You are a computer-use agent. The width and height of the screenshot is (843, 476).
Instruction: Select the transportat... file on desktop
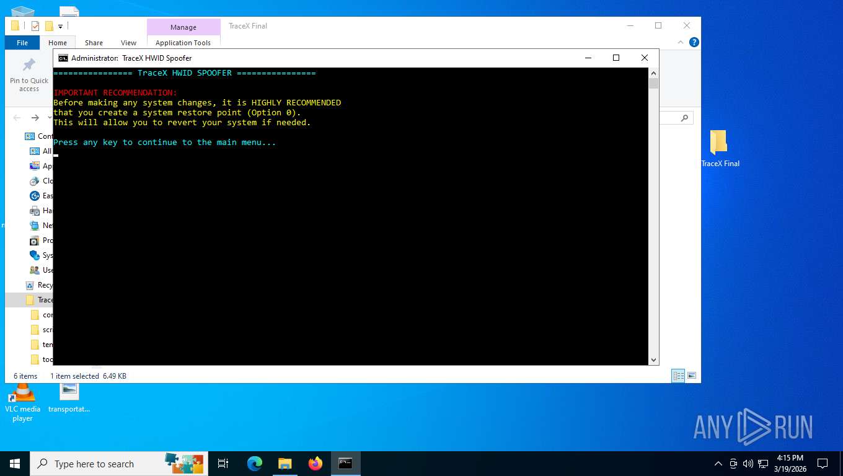(69, 398)
